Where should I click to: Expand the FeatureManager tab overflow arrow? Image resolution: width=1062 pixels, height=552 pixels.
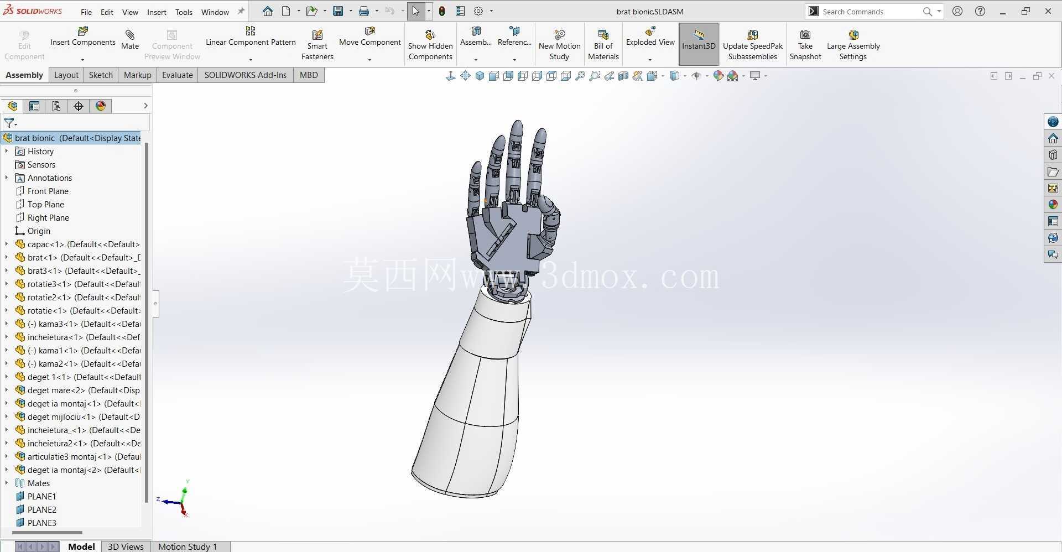145,106
